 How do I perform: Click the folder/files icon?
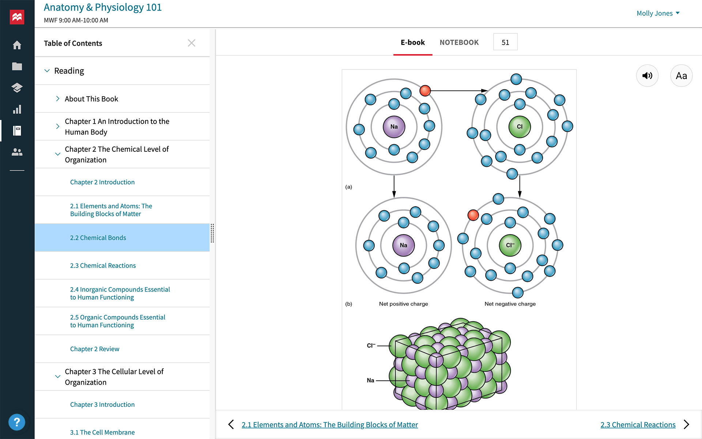pyautogui.click(x=18, y=66)
